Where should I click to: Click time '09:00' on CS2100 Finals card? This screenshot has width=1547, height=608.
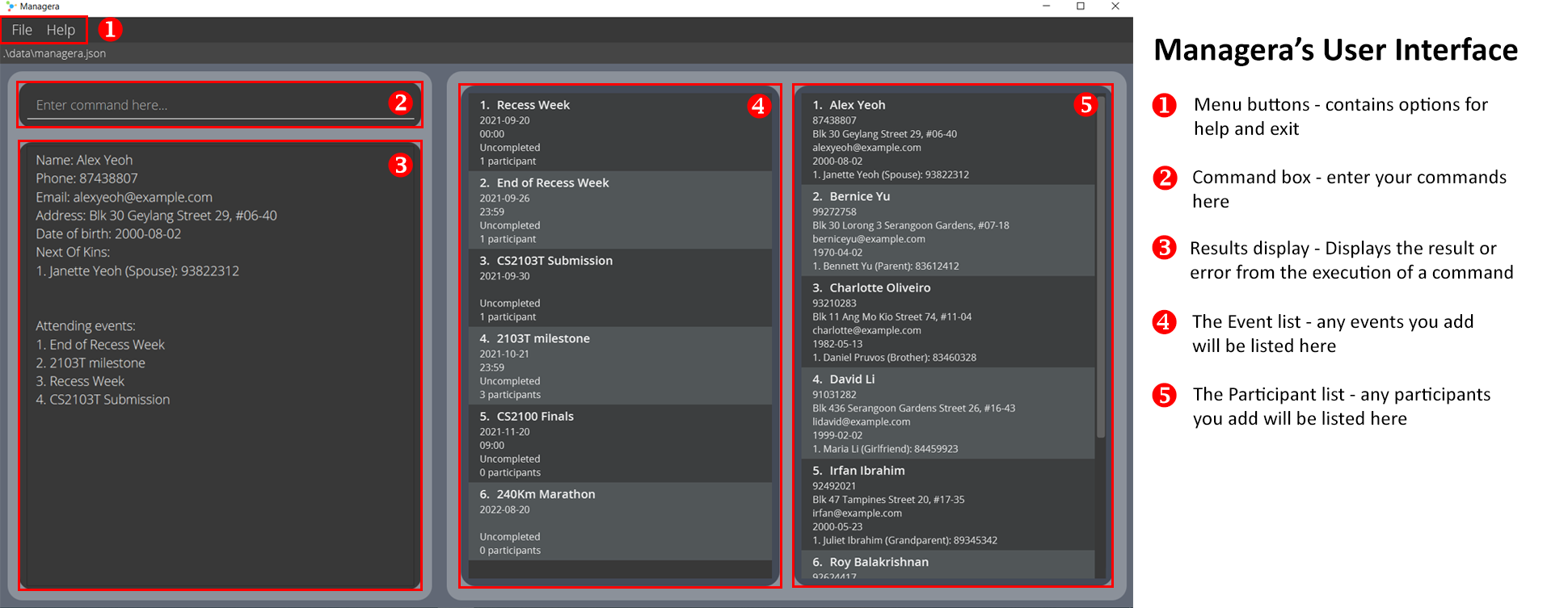491,446
